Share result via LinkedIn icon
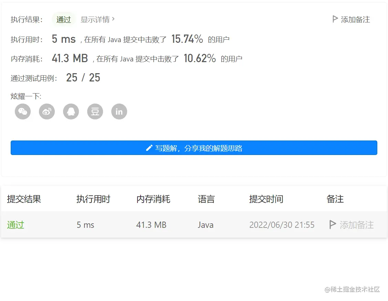Screen dimensions: 388x301 (x=119, y=111)
